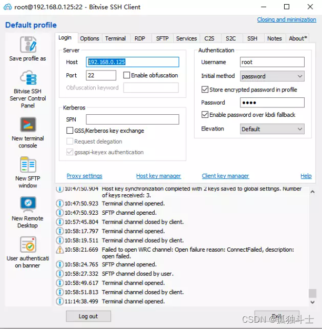
Task: Click the Exit button
Action: (x=277, y=316)
